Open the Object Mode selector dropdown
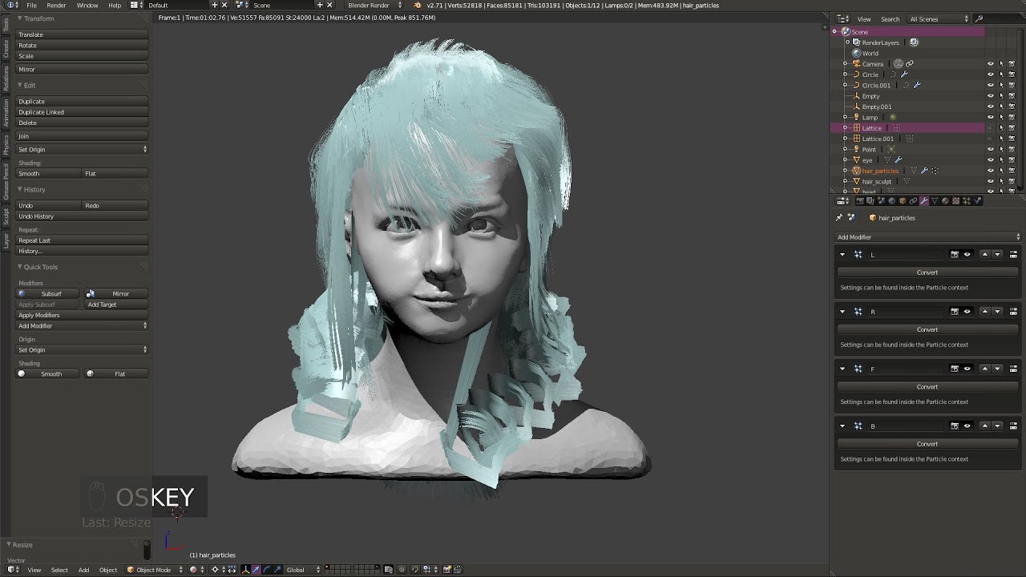 coord(155,570)
